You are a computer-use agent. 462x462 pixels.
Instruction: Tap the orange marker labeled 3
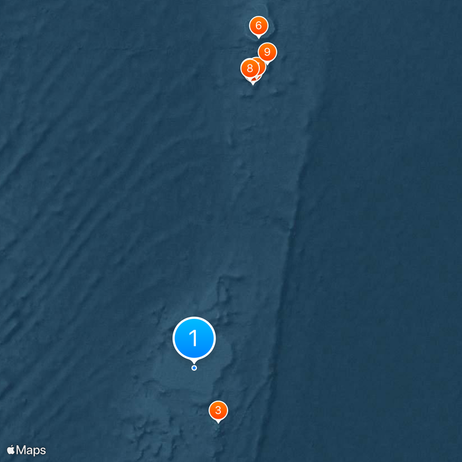click(x=218, y=411)
